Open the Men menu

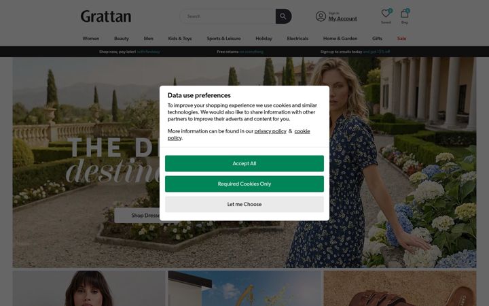pos(149,38)
